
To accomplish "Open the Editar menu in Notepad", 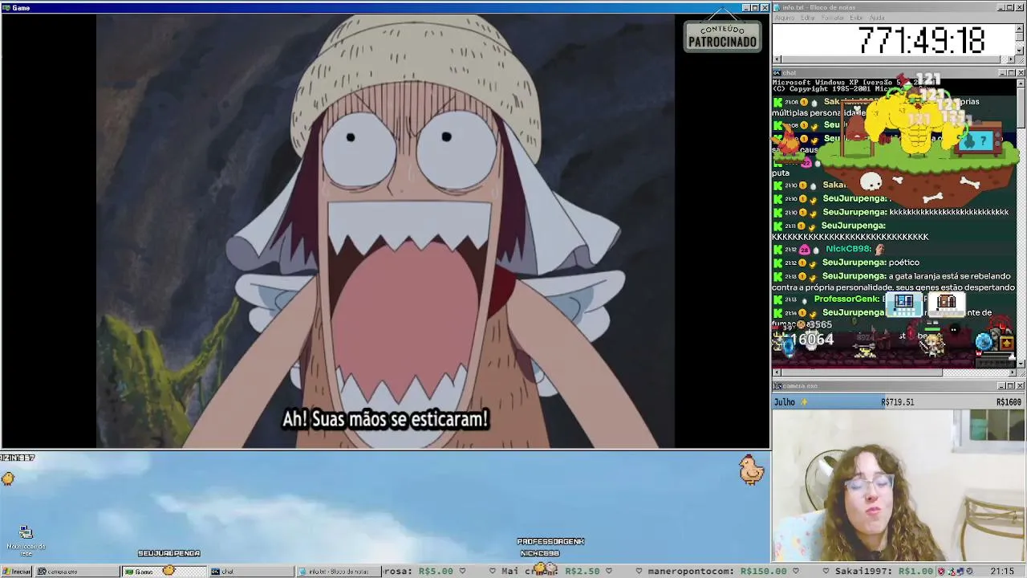I will click(807, 18).
